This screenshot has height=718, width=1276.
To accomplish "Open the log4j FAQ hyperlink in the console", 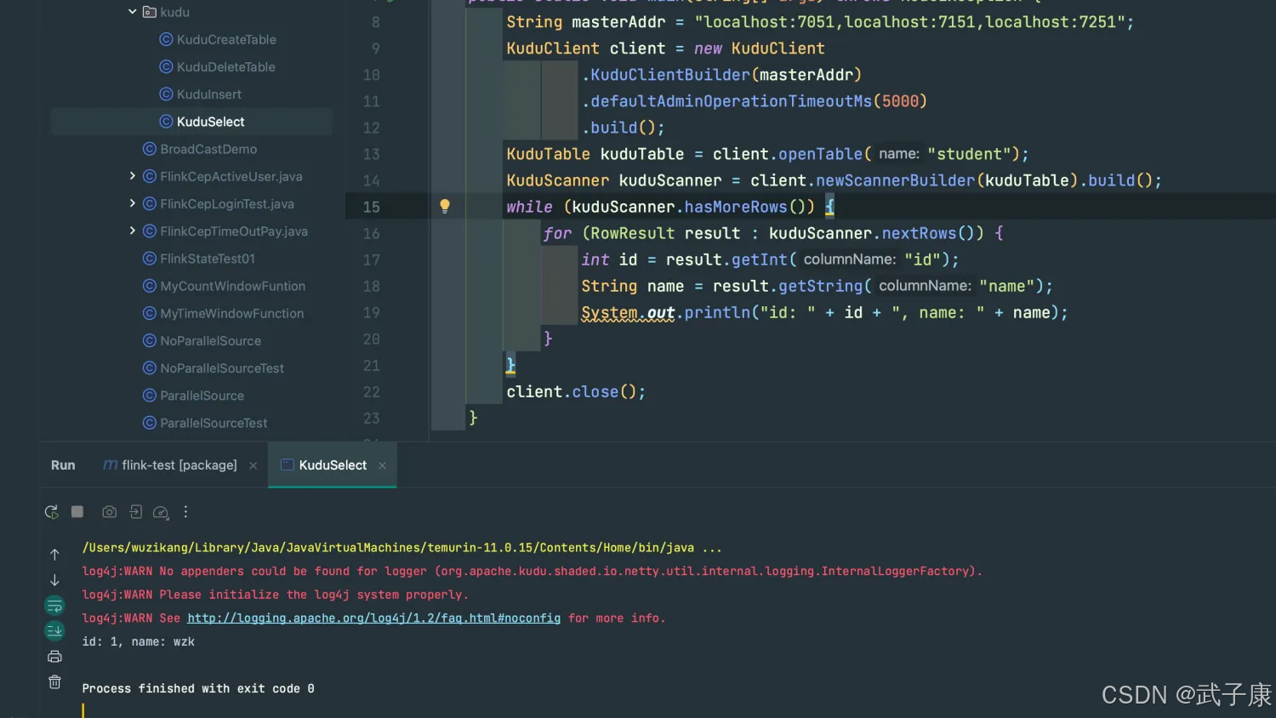I will 373,618.
